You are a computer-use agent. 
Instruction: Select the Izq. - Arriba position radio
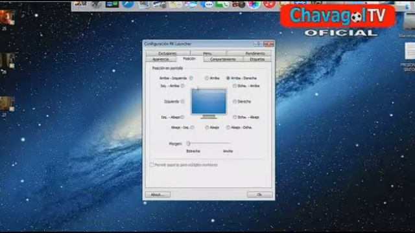(183, 86)
